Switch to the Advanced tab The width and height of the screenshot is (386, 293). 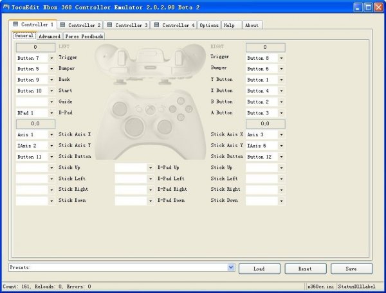tap(50, 37)
